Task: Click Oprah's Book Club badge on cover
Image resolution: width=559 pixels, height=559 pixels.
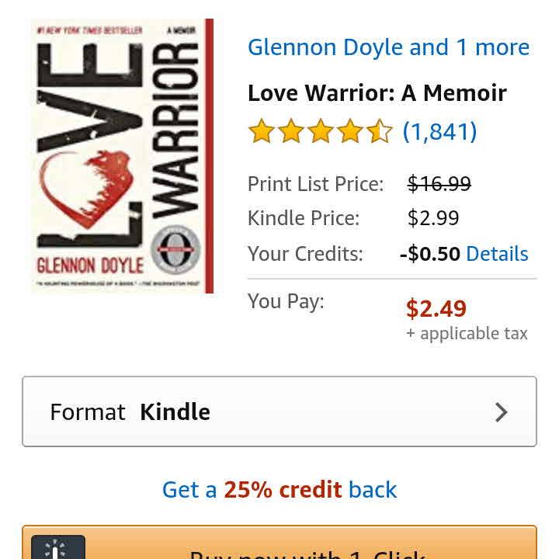Action: (175, 249)
